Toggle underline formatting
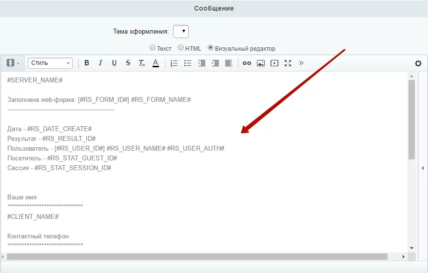 tap(115, 63)
